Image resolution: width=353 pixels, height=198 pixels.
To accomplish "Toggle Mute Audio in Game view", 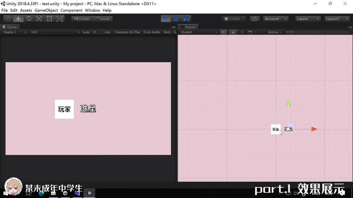I will tap(152, 32).
